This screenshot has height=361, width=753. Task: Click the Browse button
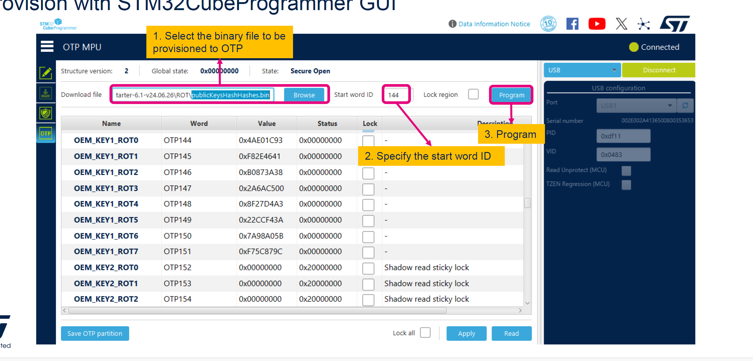(304, 95)
